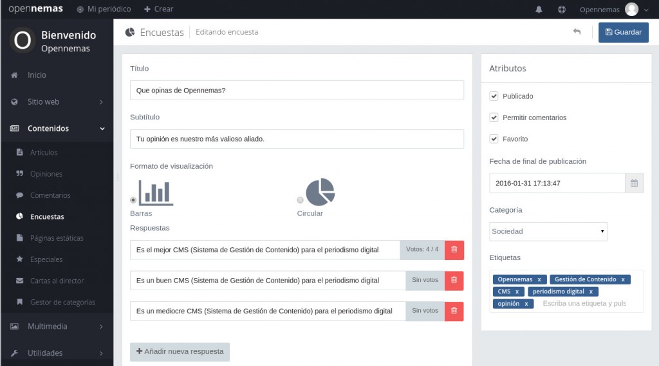
Task: Click the publication end date field
Action: (x=557, y=183)
